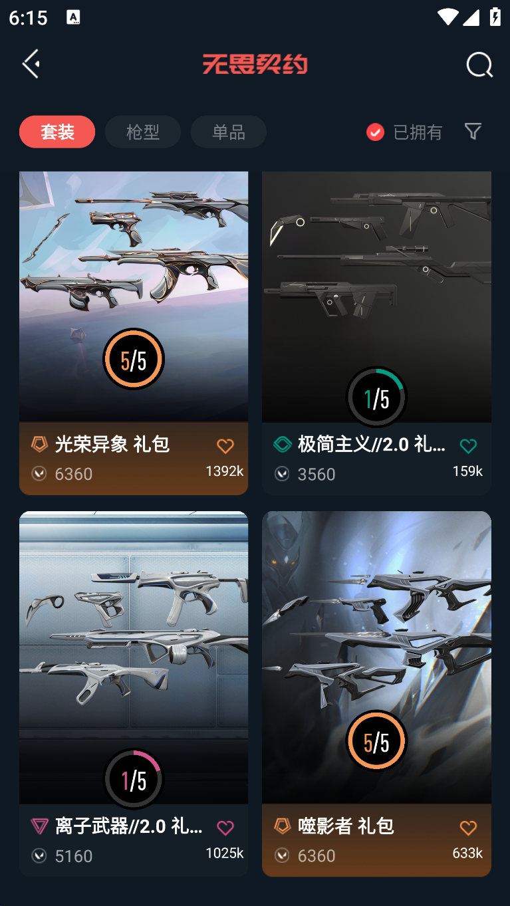Click the 1/5 pink ring on 离子武器
The image size is (510, 906).
click(x=134, y=779)
